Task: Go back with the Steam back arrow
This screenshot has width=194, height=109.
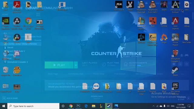Action: pos(3,8)
